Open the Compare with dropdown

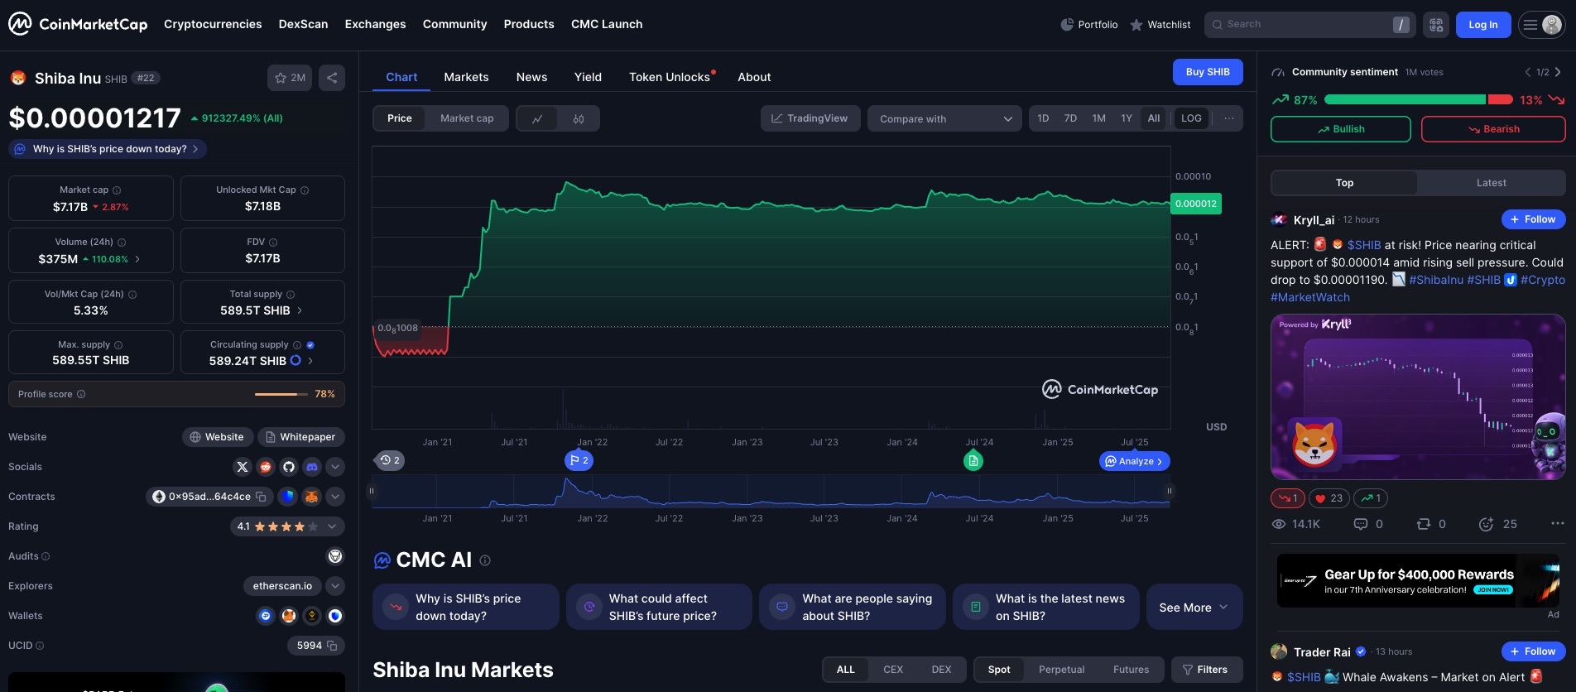(944, 118)
